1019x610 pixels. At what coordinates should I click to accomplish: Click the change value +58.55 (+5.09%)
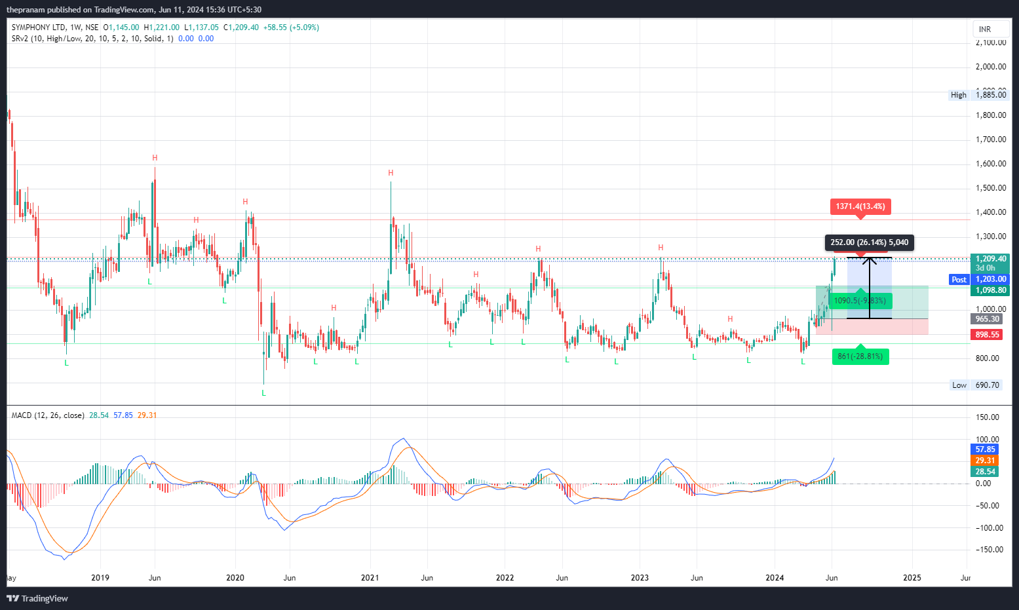[x=291, y=28]
